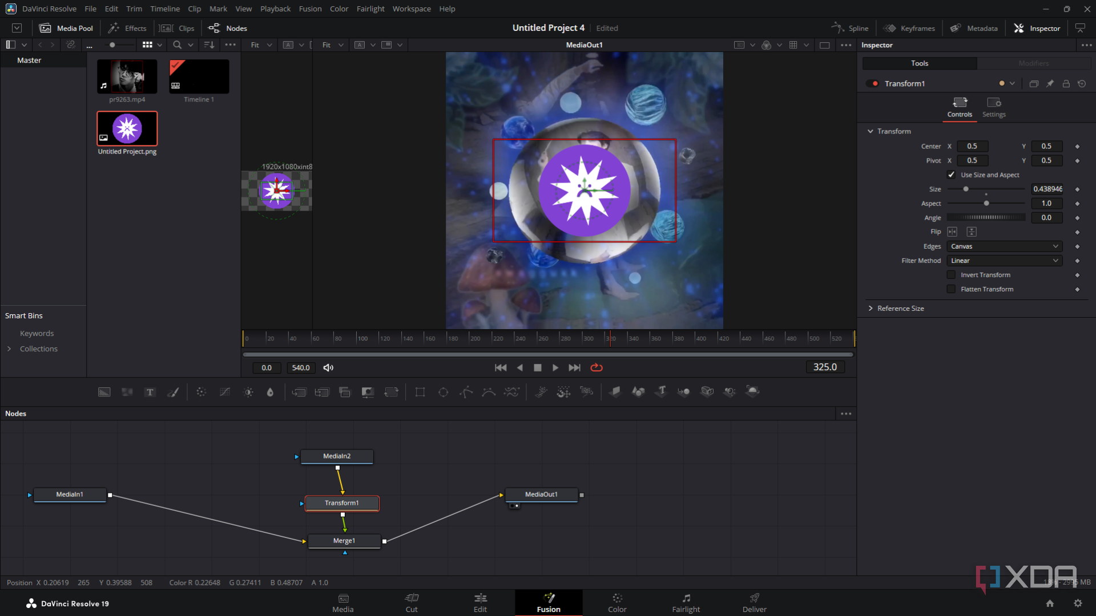
Task: Toggle the Spline editor panel
Action: coord(850,28)
